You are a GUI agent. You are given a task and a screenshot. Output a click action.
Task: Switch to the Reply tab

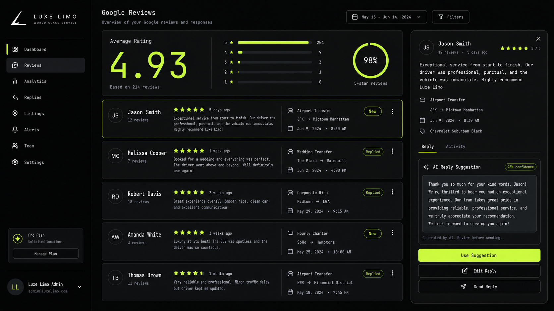tap(427, 146)
